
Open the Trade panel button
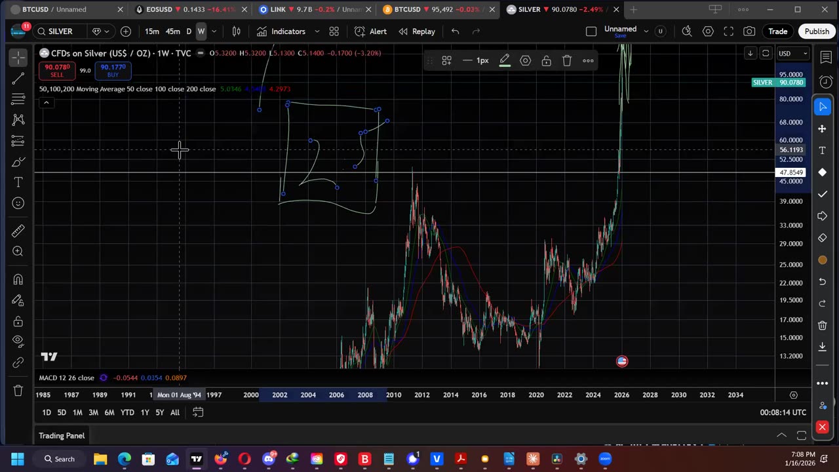click(x=778, y=31)
